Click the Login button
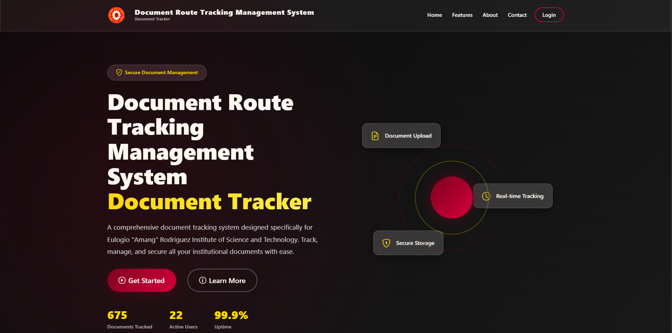 click(x=549, y=15)
